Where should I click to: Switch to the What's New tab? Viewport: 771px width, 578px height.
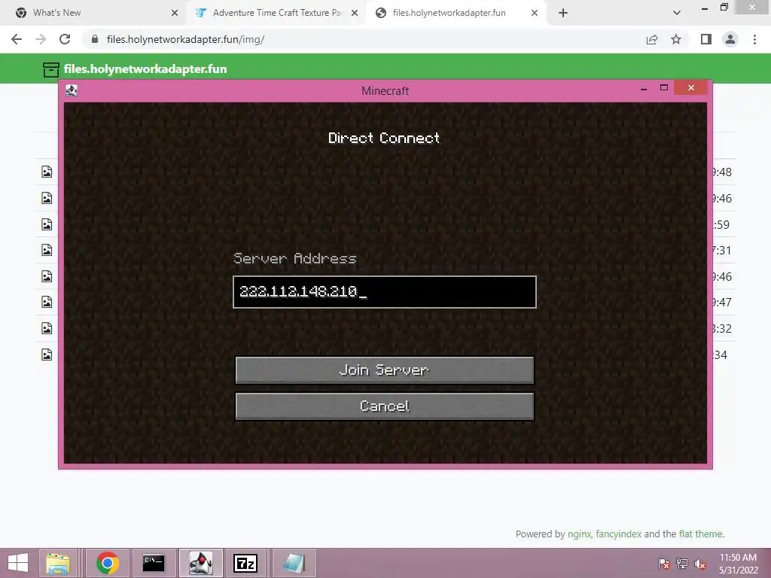93,13
